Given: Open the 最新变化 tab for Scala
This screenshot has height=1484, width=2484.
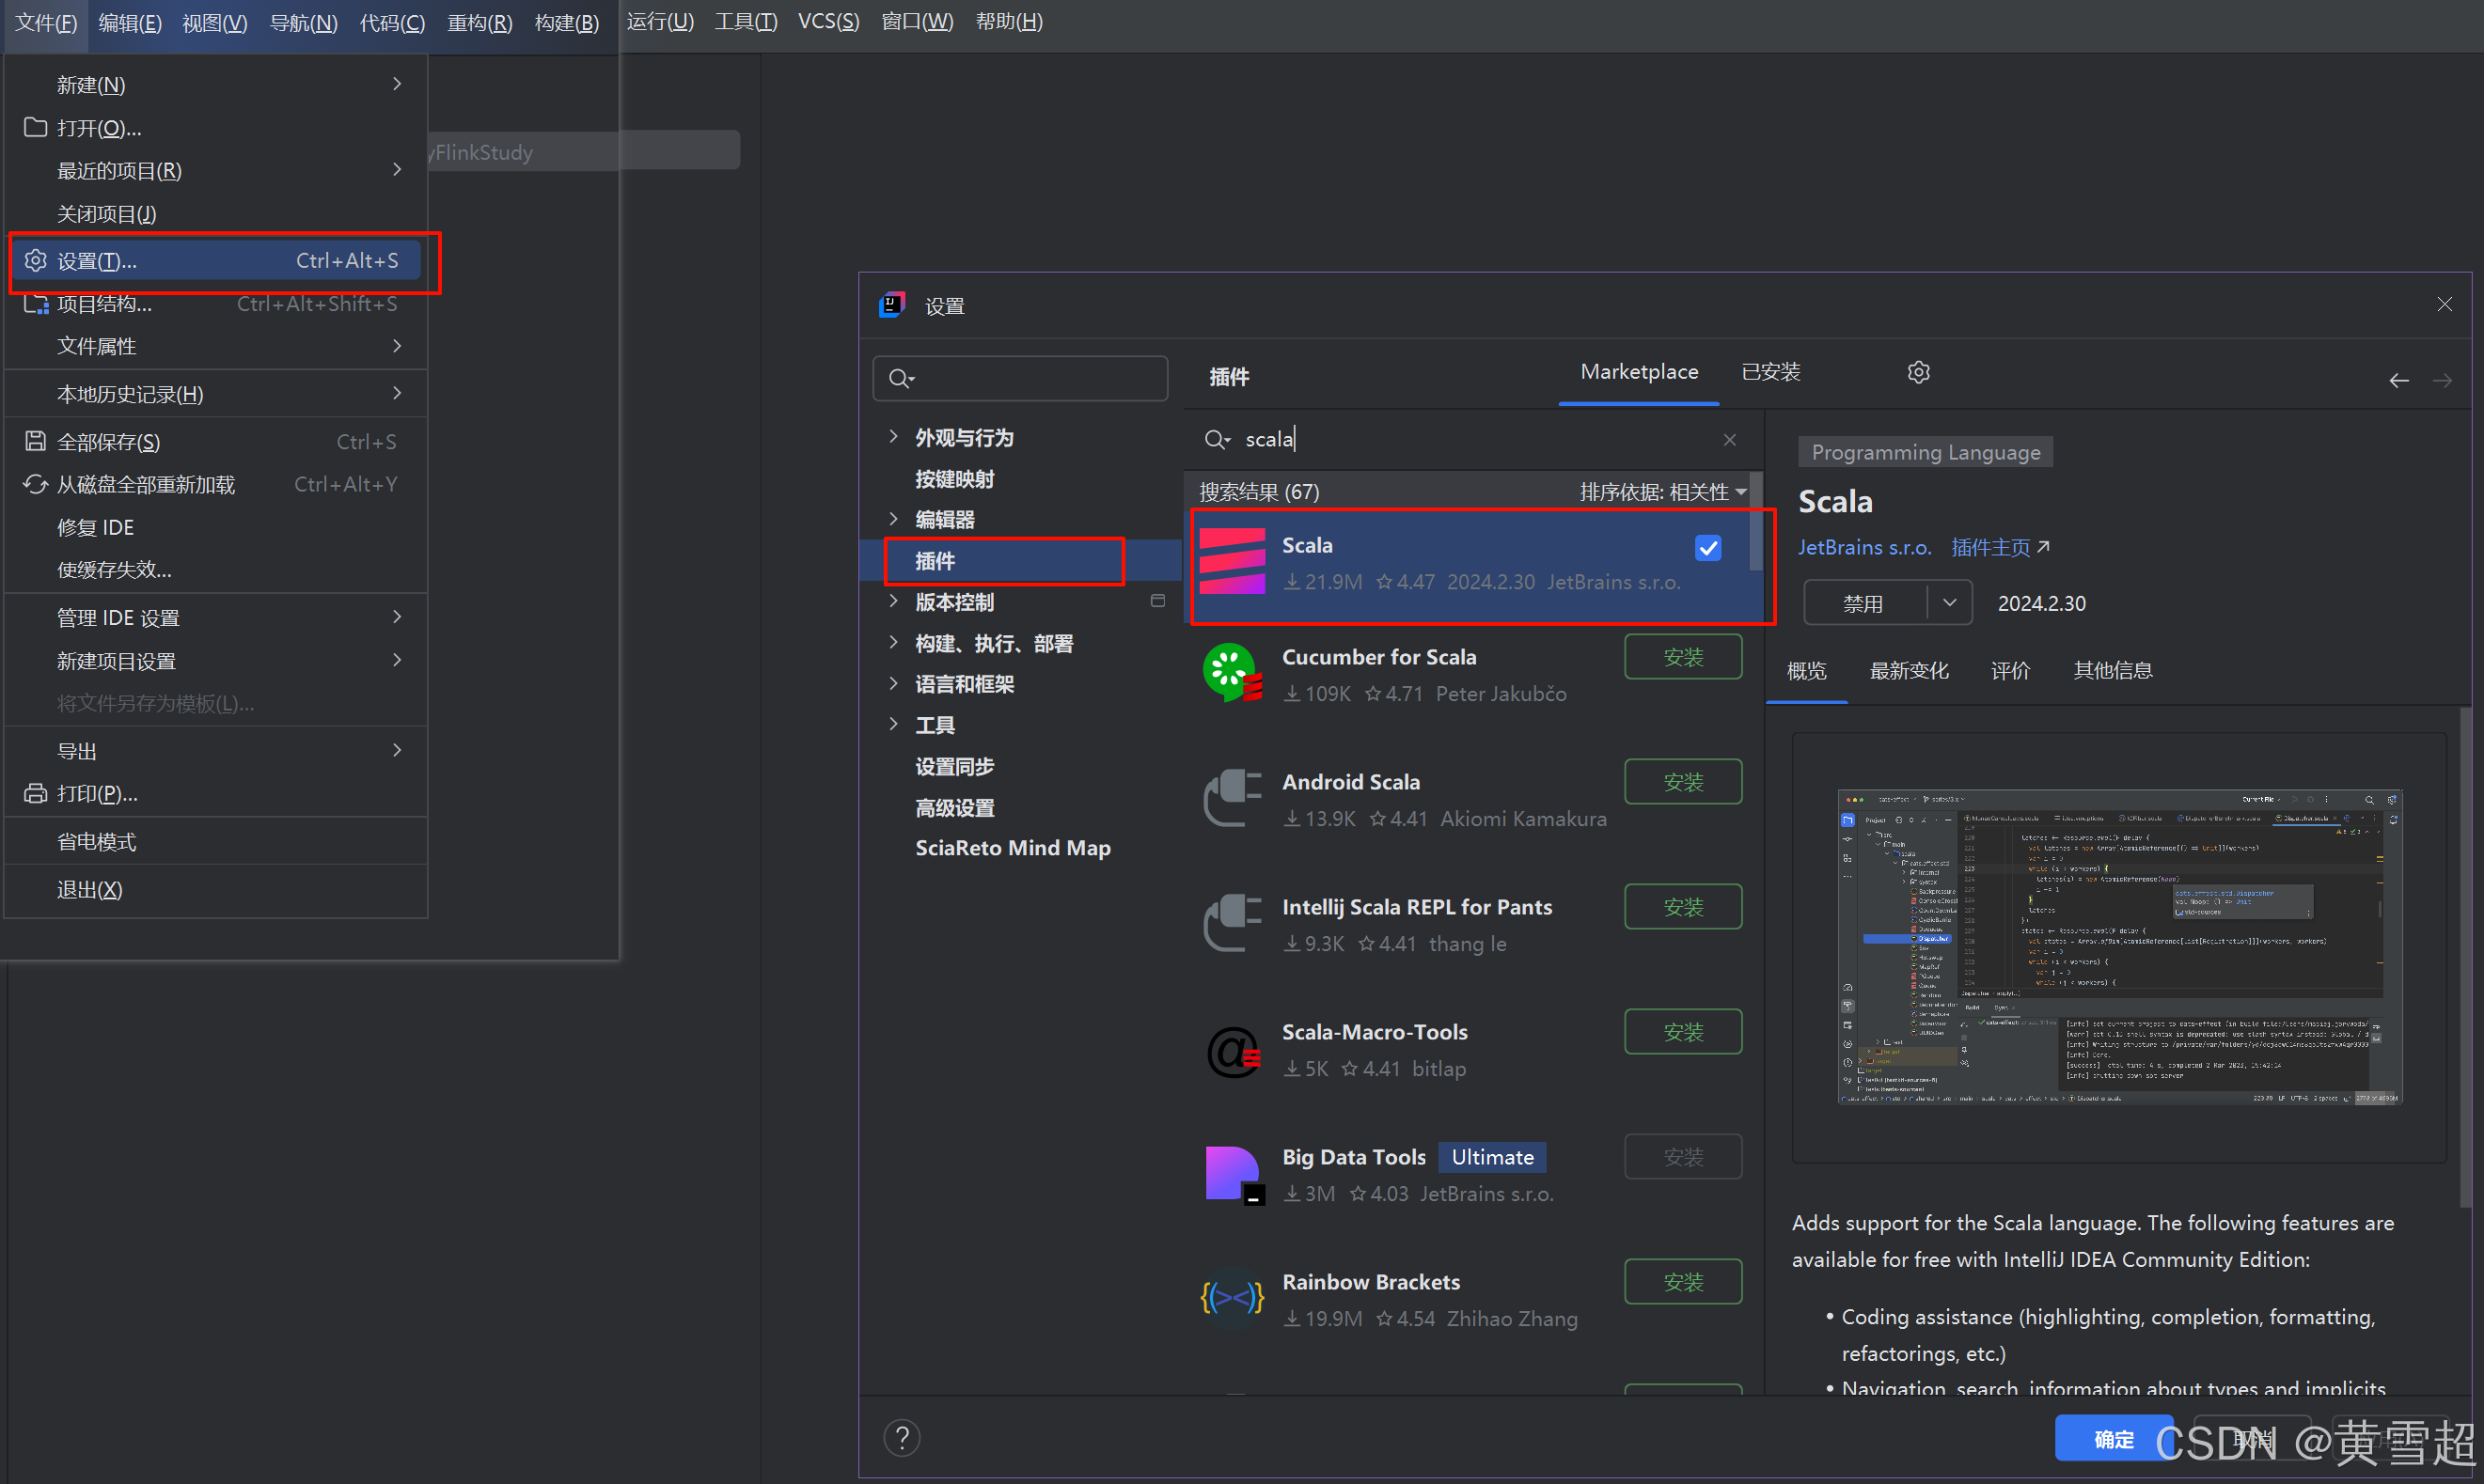Looking at the screenshot, I should point(1908,670).
